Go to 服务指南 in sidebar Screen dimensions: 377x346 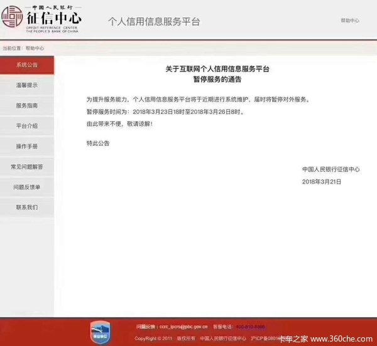27,106
